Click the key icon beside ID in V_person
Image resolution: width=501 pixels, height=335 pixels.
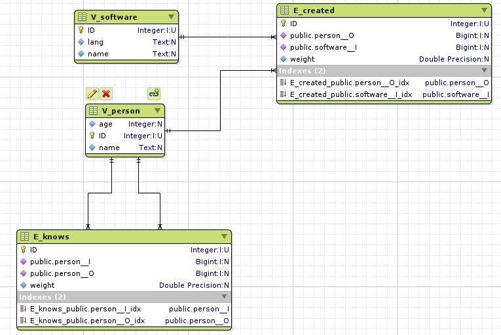coord(92,136)
